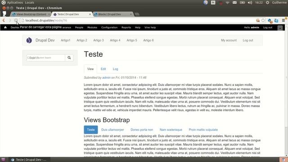Screen dimensions: 288x162
Task: Open the Configuration admin menu
Action: pyautogui.click(x=109, y=27)
